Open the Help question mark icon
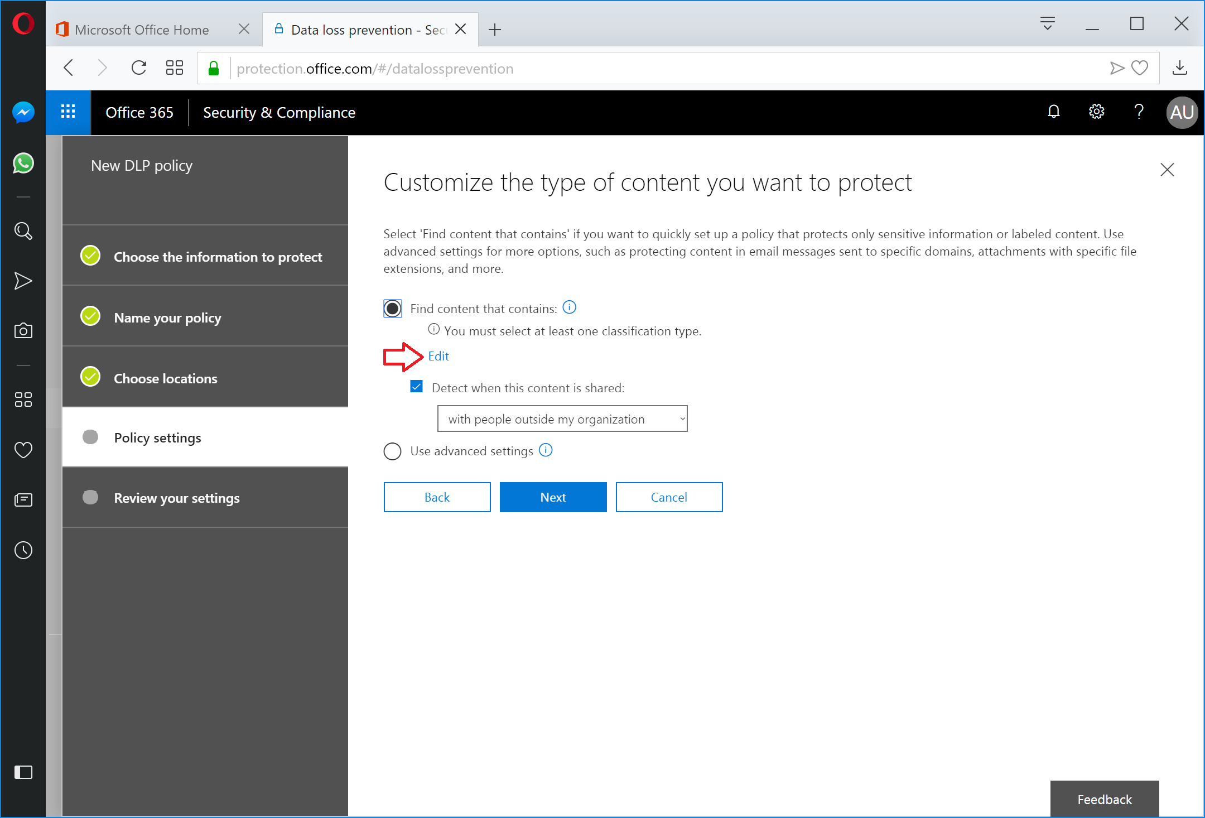 click(1139, 112)
